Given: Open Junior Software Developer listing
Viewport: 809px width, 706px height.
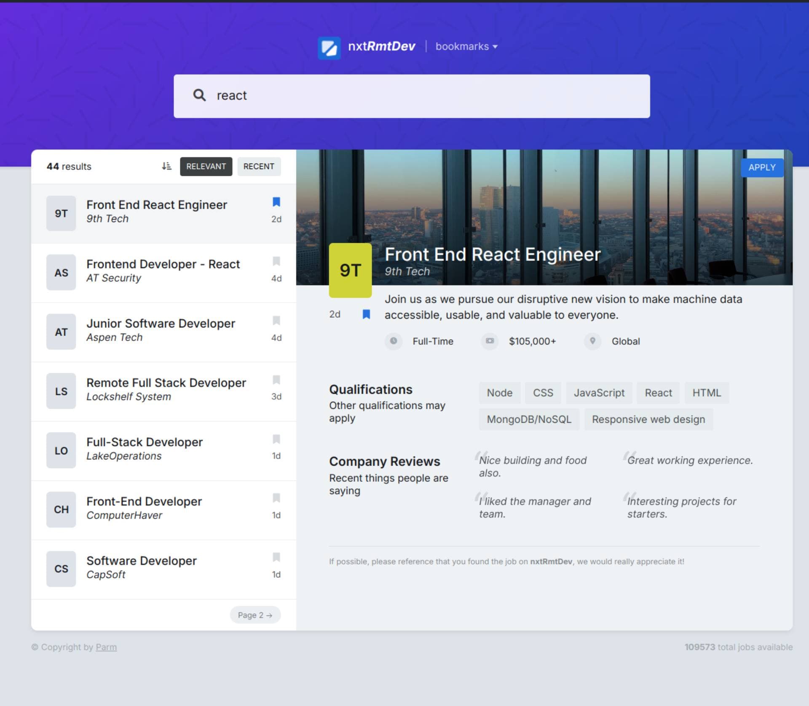Looking at the screenshot, I should [163, 332].
